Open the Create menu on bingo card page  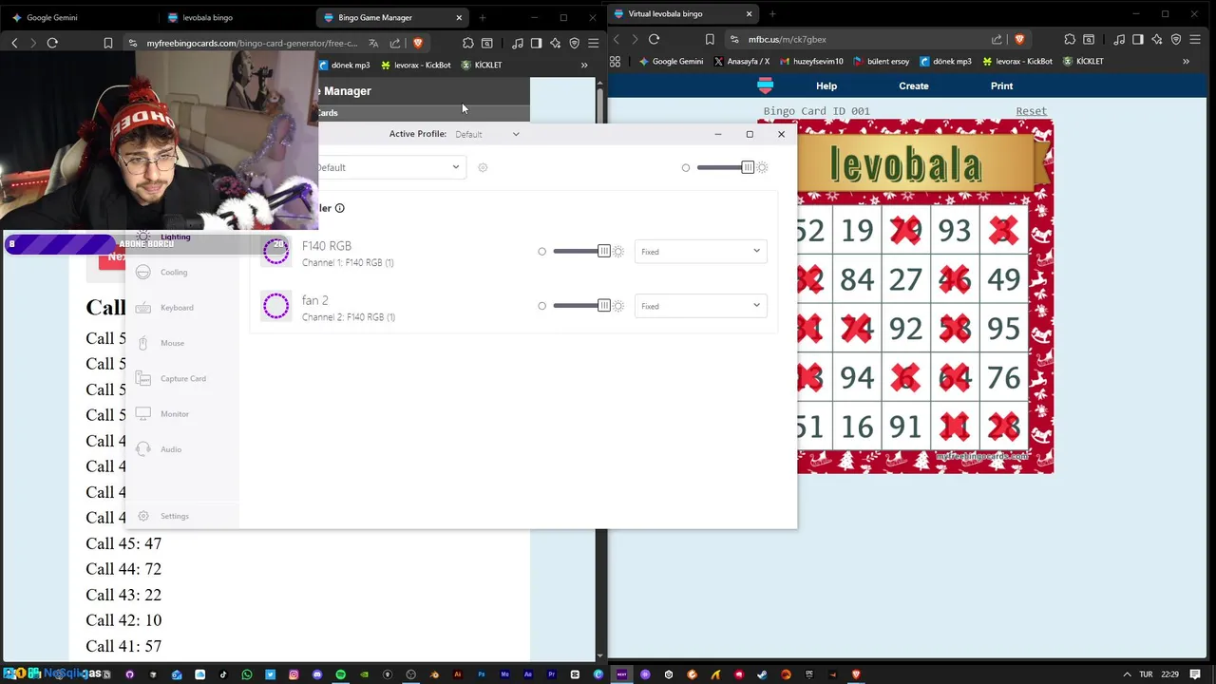(x=914, y=85)
